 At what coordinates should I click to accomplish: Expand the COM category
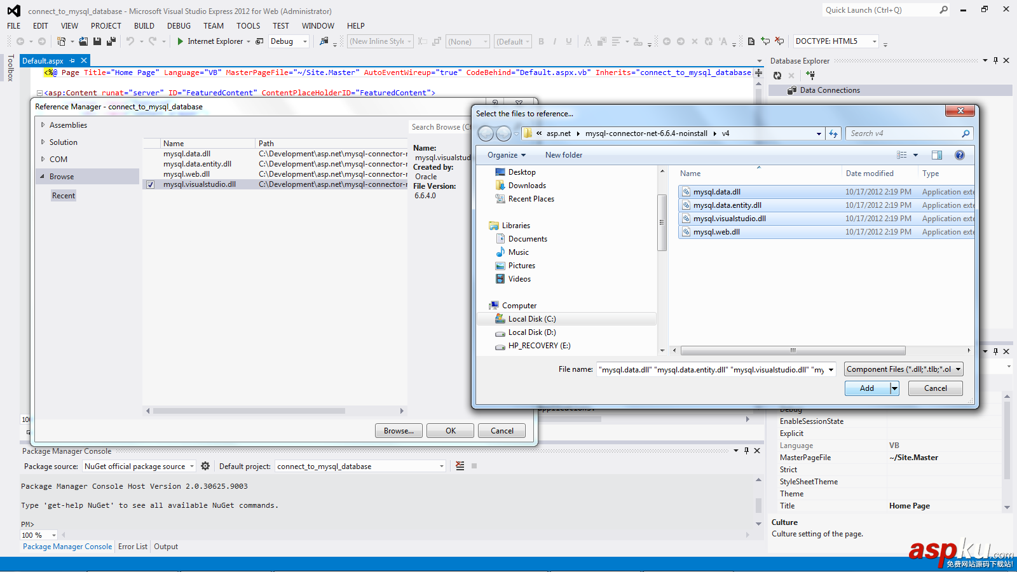click(43, 159)
